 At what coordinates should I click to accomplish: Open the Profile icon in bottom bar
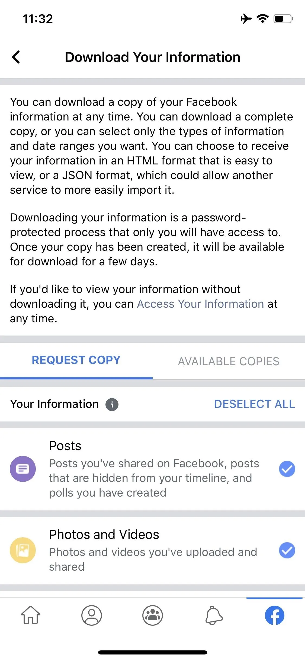click(92, 615)
